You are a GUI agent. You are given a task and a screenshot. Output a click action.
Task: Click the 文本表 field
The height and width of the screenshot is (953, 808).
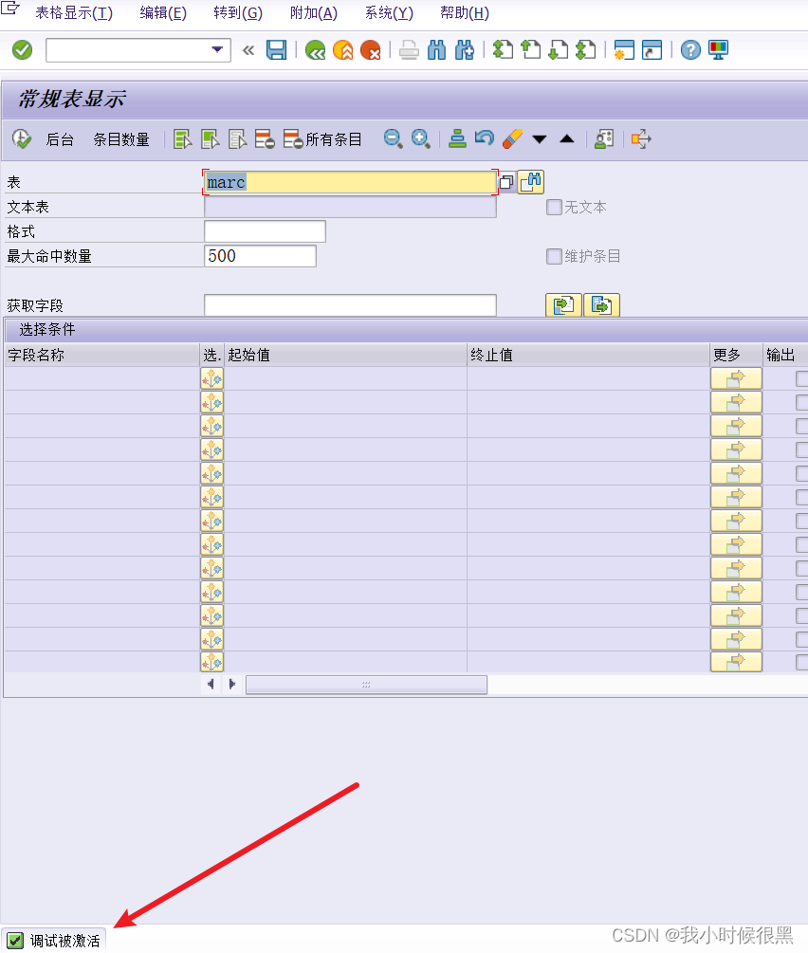click(350, 208)
